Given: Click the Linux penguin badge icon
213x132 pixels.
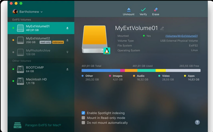Looking at the screenshot, I should [x=107, y=51].
